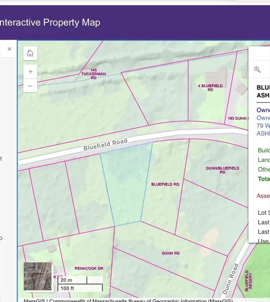The height and width of the screenshot is (302, 270).
Task: Close the left side panel
Action: [x=9, y=49]
